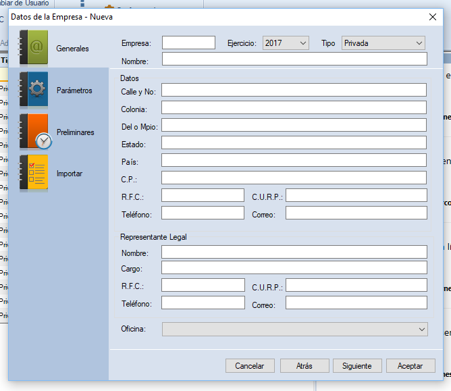Click into the Calle y No field
The width and height of the screenshot is (451, 391).
pos(294,90)
